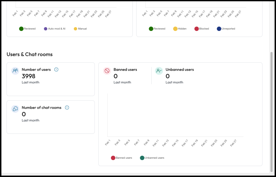Click Last month under Number of users
This screenshot has width=276, height=177.
click(31, 82)
